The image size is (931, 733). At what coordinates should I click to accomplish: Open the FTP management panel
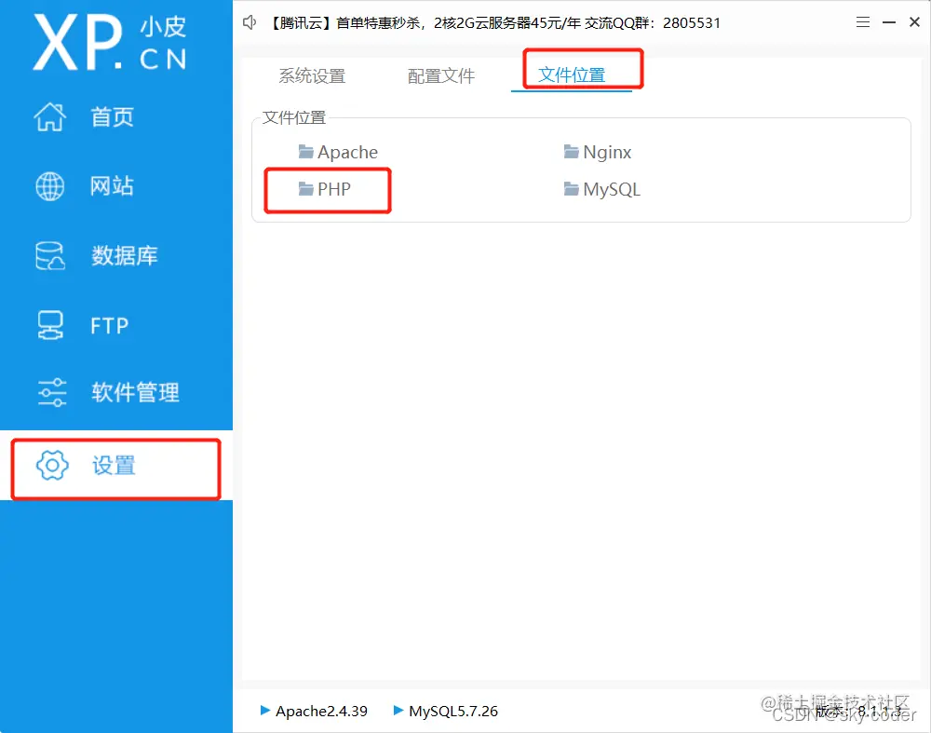(x=50, y=324)
